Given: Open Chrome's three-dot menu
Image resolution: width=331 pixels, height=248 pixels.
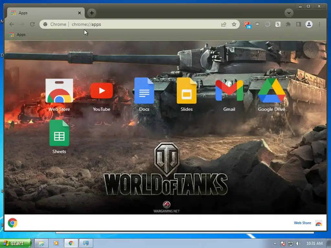Looking at the screenshot, I should (x=319, y=24).
